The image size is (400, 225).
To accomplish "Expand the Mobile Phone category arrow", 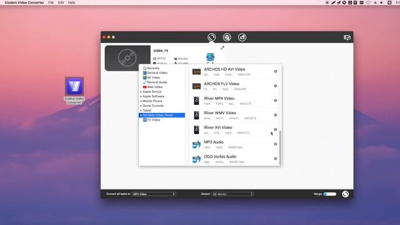I will point(141,101).
